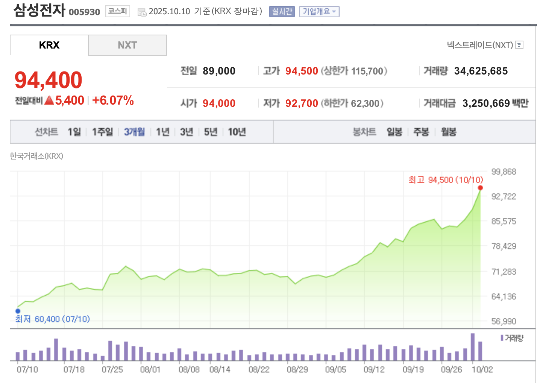Click the red high-point marker on chart
Image resolution: width=537 pixels, height=383 pixels.
click(480, 188)
